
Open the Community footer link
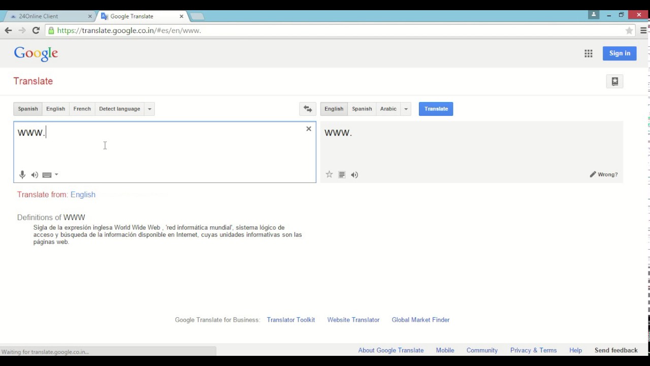482,350
